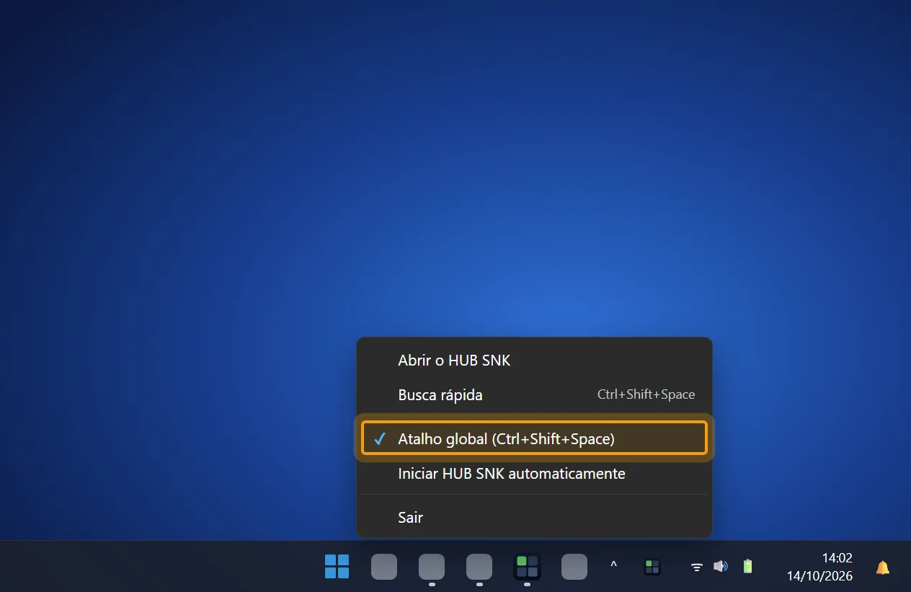911x592 pixels.
Task: Choose "Abrir o HUB SNK" from the menu
Action: click(534, 361)
